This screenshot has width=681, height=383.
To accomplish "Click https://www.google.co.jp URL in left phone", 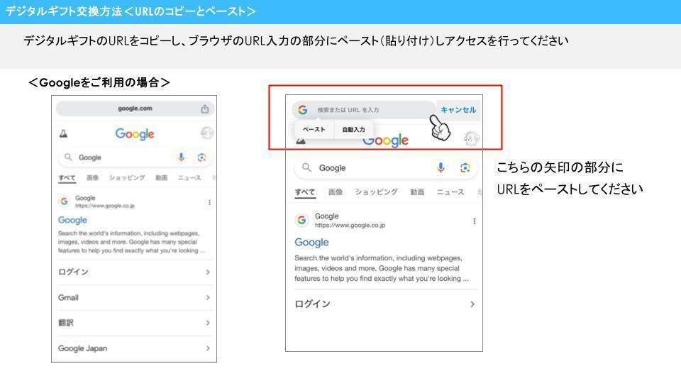I will 105,206.
